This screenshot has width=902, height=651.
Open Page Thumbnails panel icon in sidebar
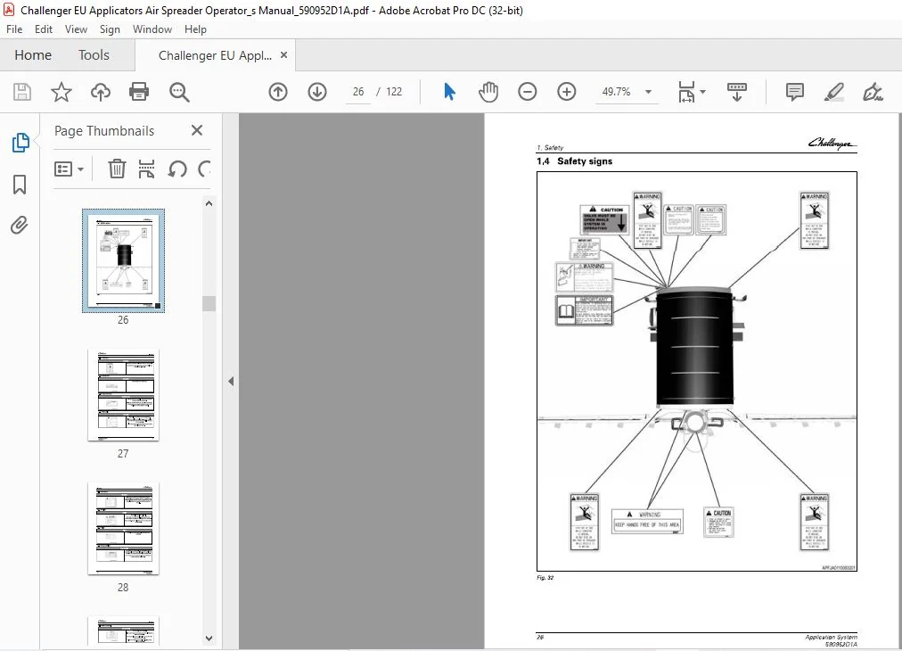pyautogui.click(x=20, y=142)
